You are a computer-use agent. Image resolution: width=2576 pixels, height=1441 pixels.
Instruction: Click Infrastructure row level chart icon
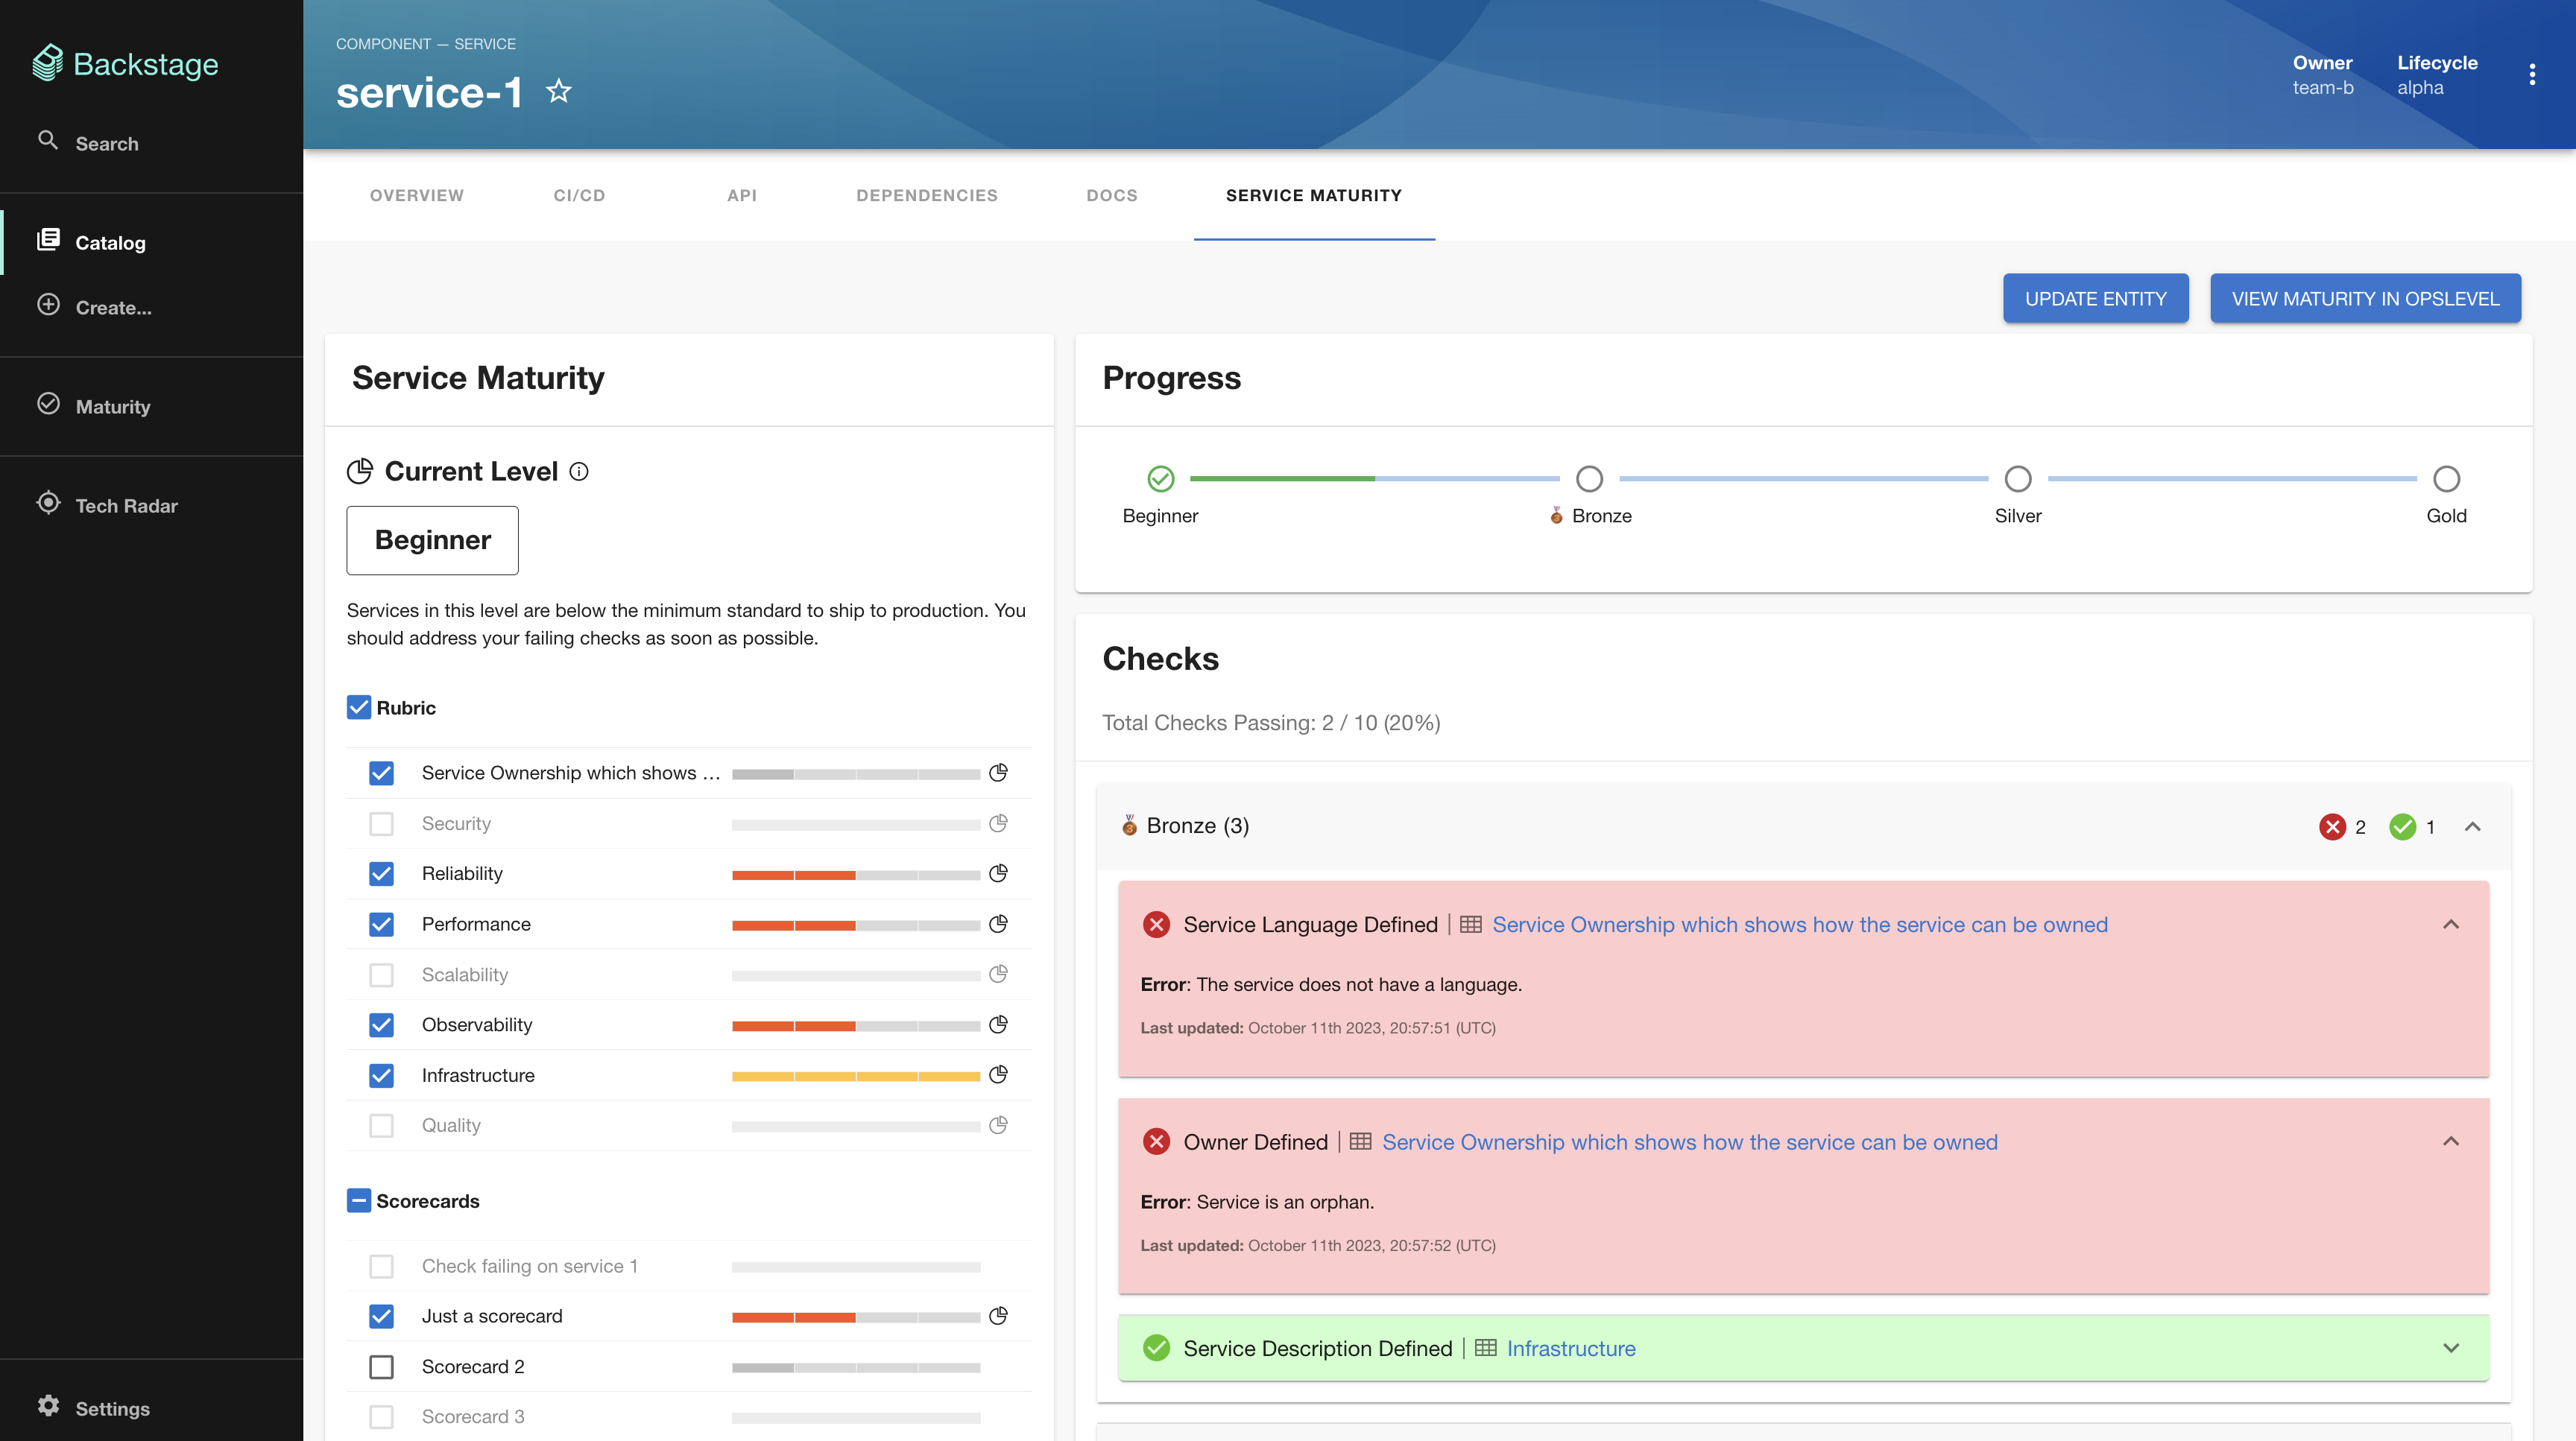click(998, 1075)
